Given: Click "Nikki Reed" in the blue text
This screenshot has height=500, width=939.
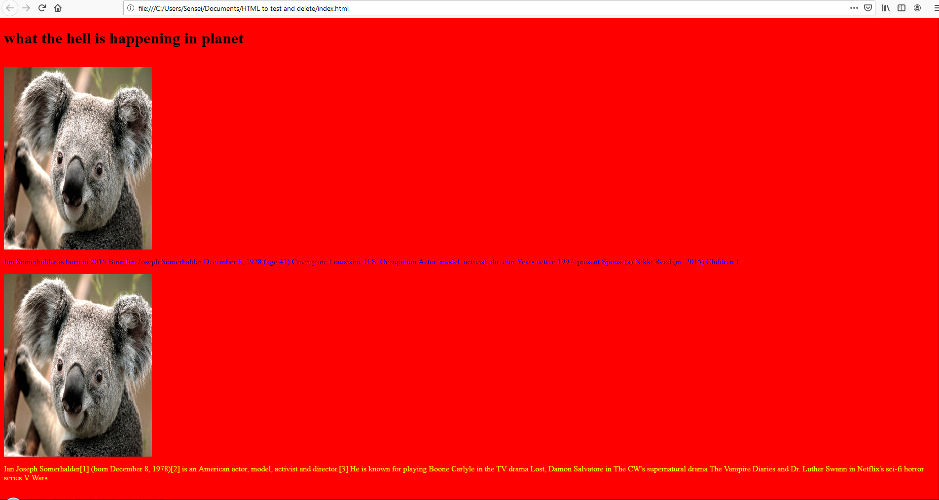Looking at the screenshot, I should [x=652, y=262].
